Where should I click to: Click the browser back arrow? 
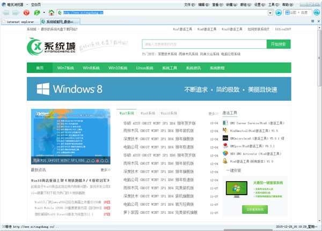pyautogui.click(x=5, y=13)
